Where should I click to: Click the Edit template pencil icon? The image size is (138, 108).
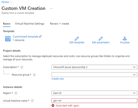(x=77, y=39)
